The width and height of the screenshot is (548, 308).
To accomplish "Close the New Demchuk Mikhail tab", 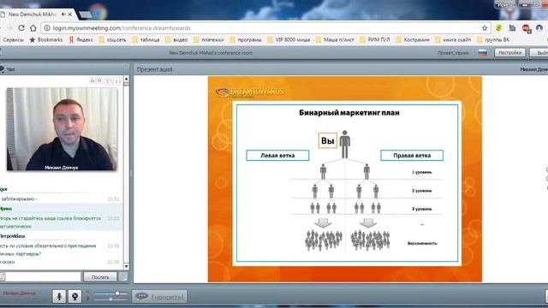I will (70, 15).
